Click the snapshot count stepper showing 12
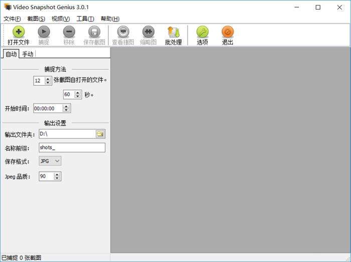 click(48, 80)
